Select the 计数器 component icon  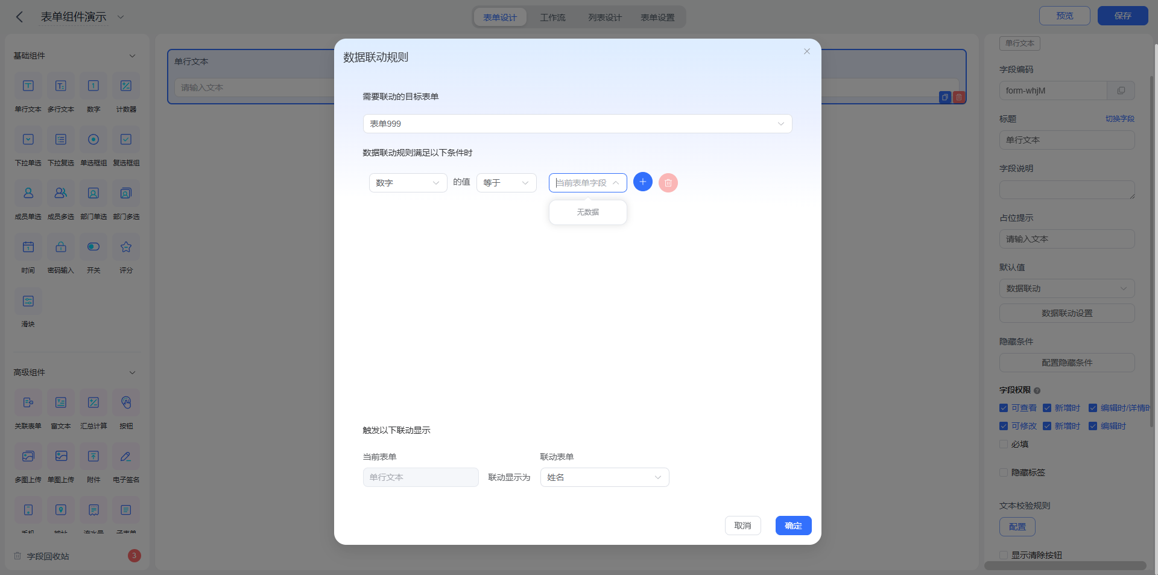point(126,86)
